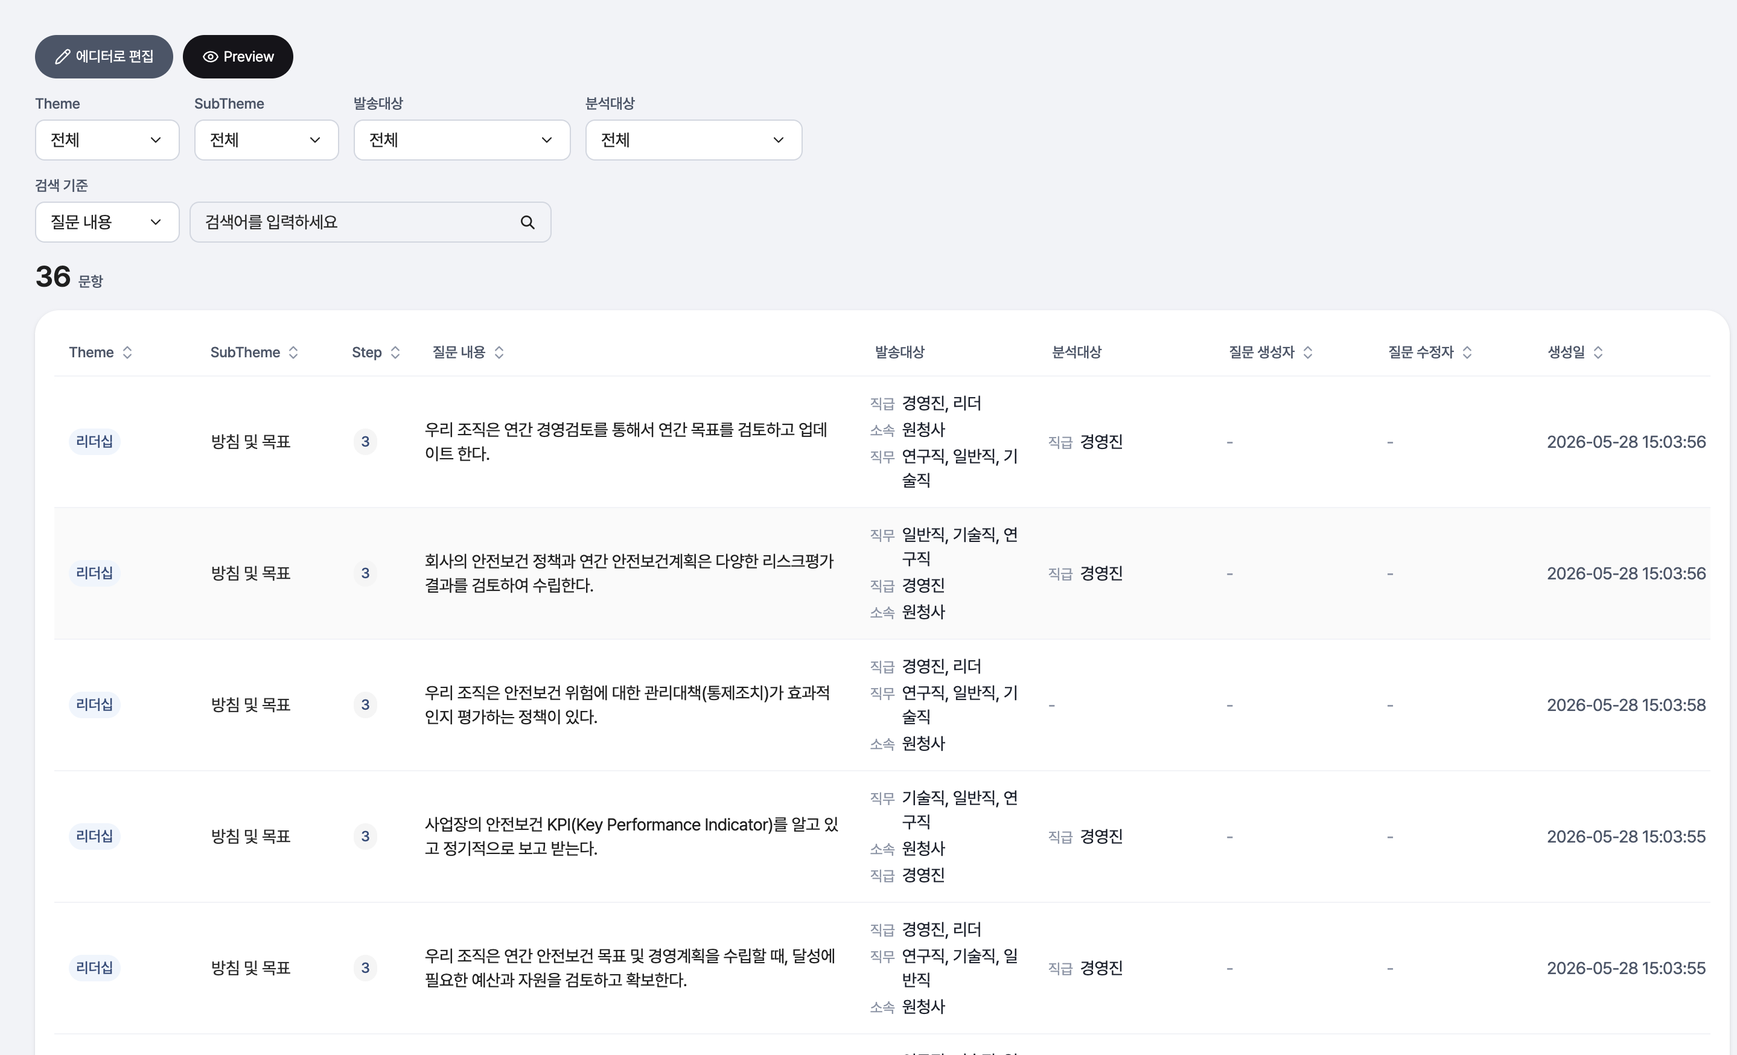Click Step badge 3 in KPI row
1737x1055 pixels.
(x=365, y=837)
